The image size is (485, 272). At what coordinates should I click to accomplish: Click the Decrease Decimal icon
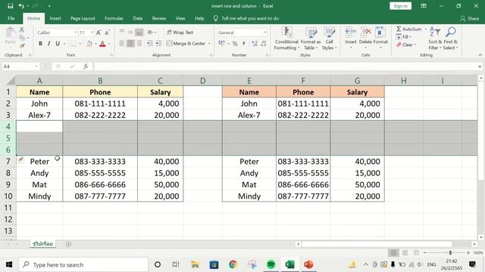tap(264, 44)
